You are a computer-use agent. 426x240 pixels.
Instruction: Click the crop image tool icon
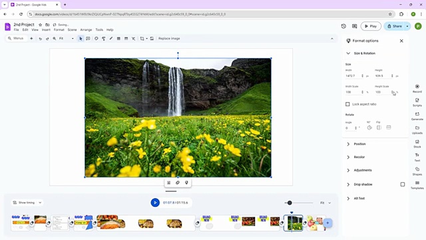pyautogui.click(x=142, y=38)
